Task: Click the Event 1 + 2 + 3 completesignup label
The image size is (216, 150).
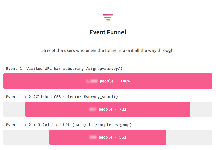Action: 69,125
